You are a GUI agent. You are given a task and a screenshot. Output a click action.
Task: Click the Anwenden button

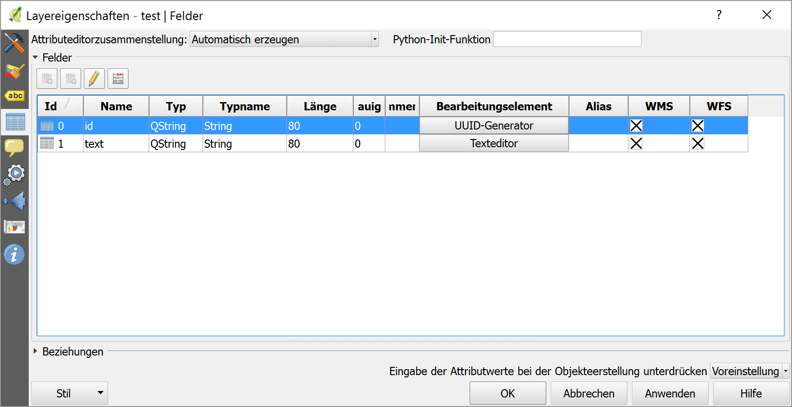pyautogui.click(x=670, y=393)
